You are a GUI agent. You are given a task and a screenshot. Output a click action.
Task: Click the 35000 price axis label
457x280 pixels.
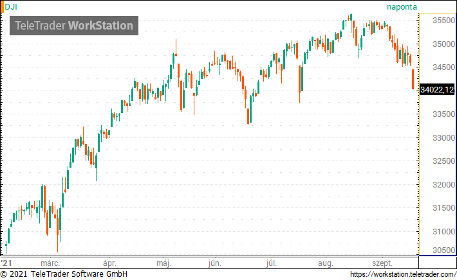443,44
